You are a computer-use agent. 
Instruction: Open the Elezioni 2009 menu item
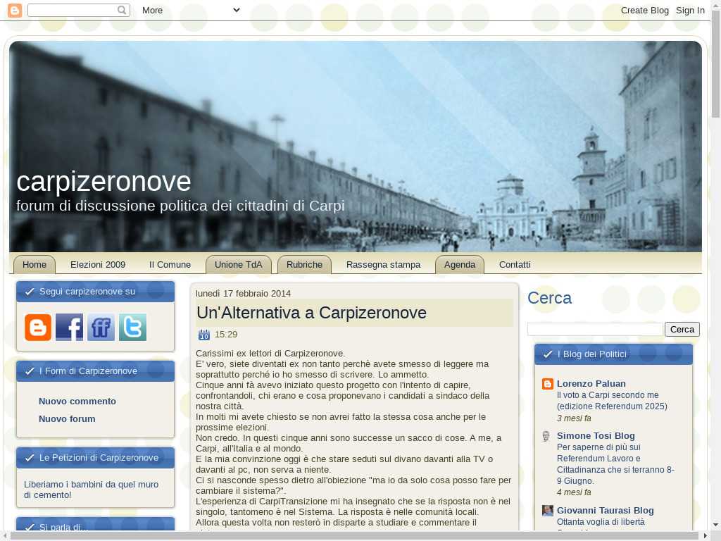[98, 265]
